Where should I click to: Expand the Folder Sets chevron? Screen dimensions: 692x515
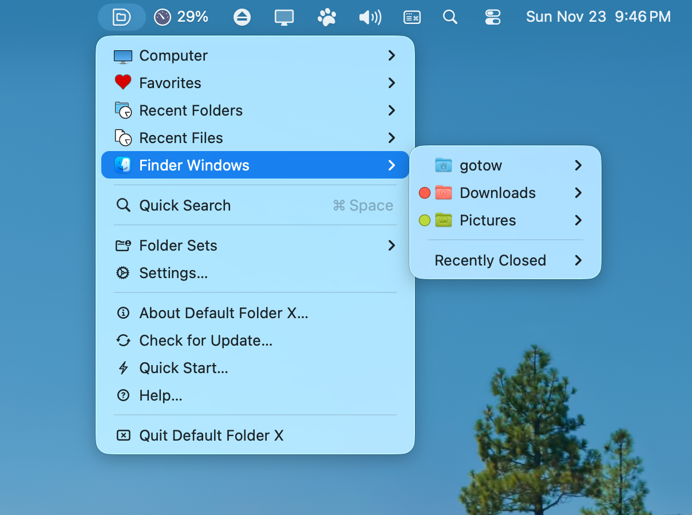(392, 245)
